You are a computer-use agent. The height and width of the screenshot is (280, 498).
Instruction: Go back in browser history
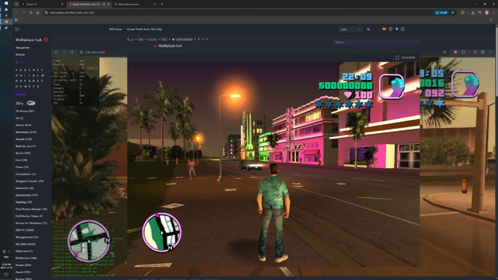pyautogui.click(x=16, y=12)
